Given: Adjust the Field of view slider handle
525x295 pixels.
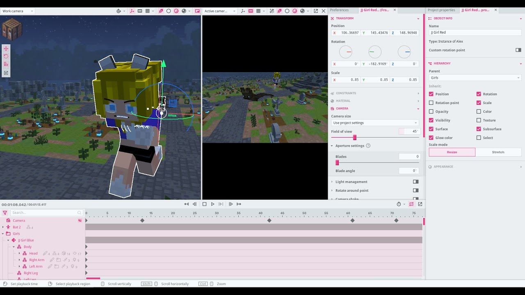Looking at the screenshot, I should point(355,138).
